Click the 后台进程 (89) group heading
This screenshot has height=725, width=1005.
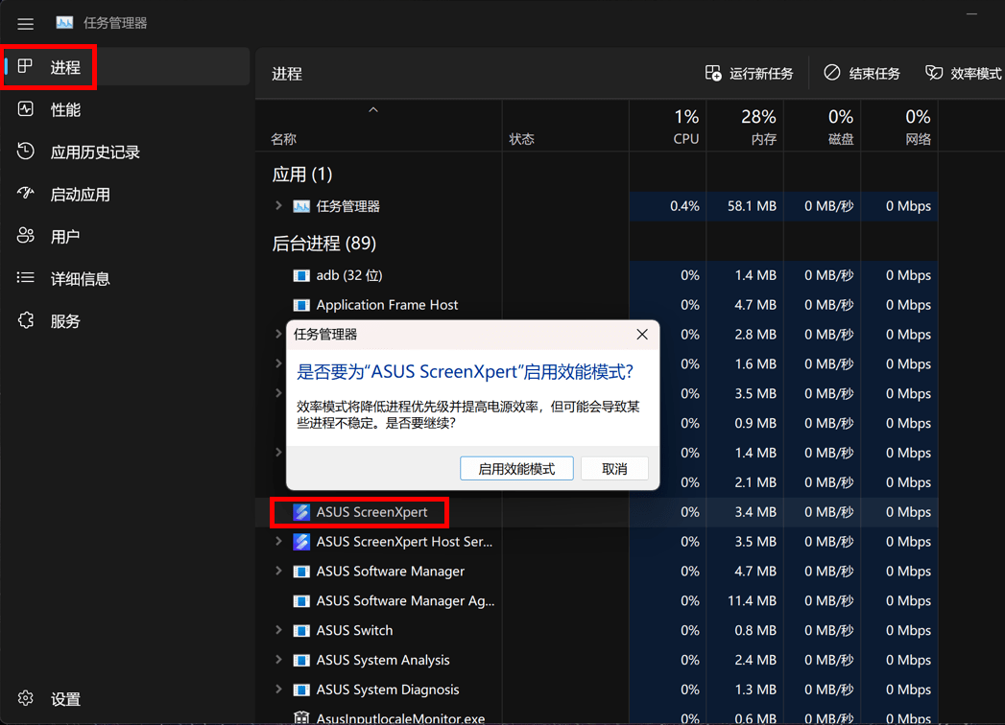tap(324, 244)
